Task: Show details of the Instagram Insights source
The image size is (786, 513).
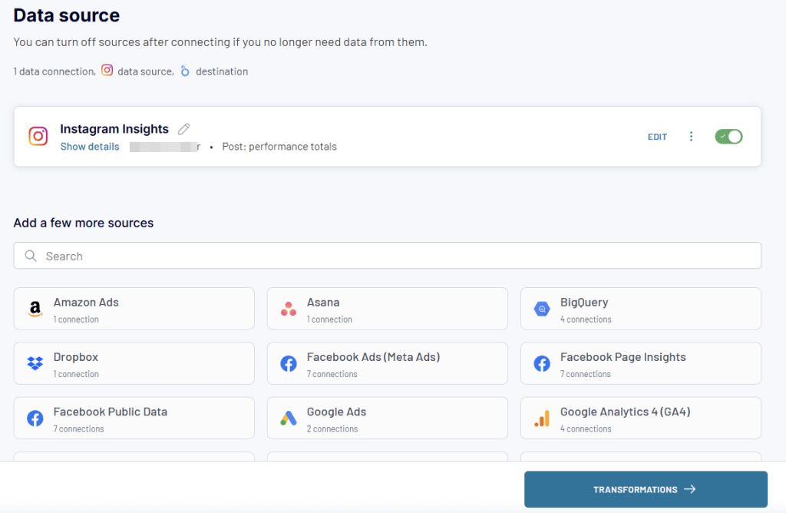Action: tap(90, 147)
